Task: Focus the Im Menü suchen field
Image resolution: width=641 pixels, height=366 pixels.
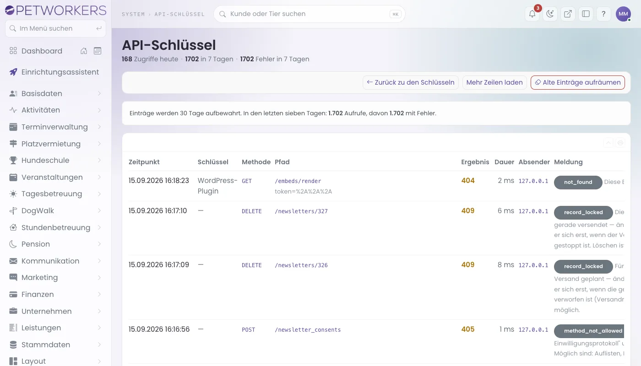Action: click(x=55, y=28)
